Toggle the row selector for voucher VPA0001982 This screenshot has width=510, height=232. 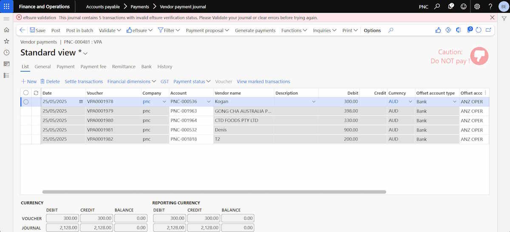click(26, 139)
